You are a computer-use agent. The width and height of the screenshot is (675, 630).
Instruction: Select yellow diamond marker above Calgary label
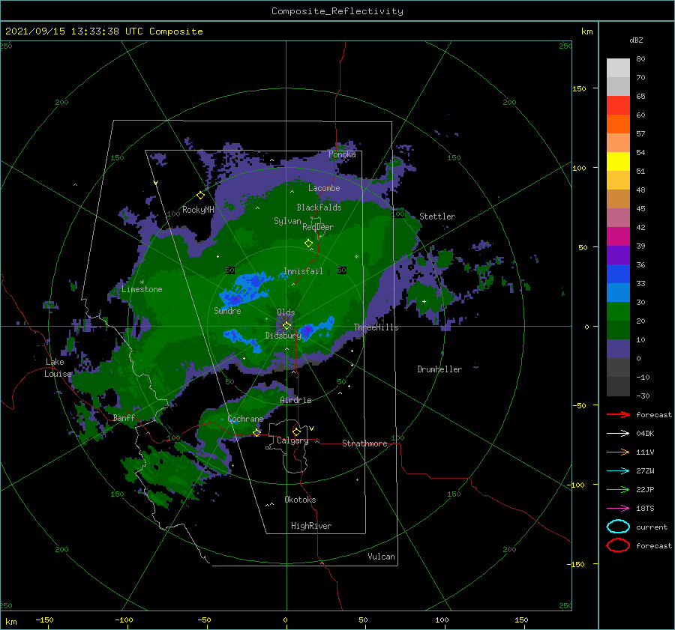[x=296, y=431]
